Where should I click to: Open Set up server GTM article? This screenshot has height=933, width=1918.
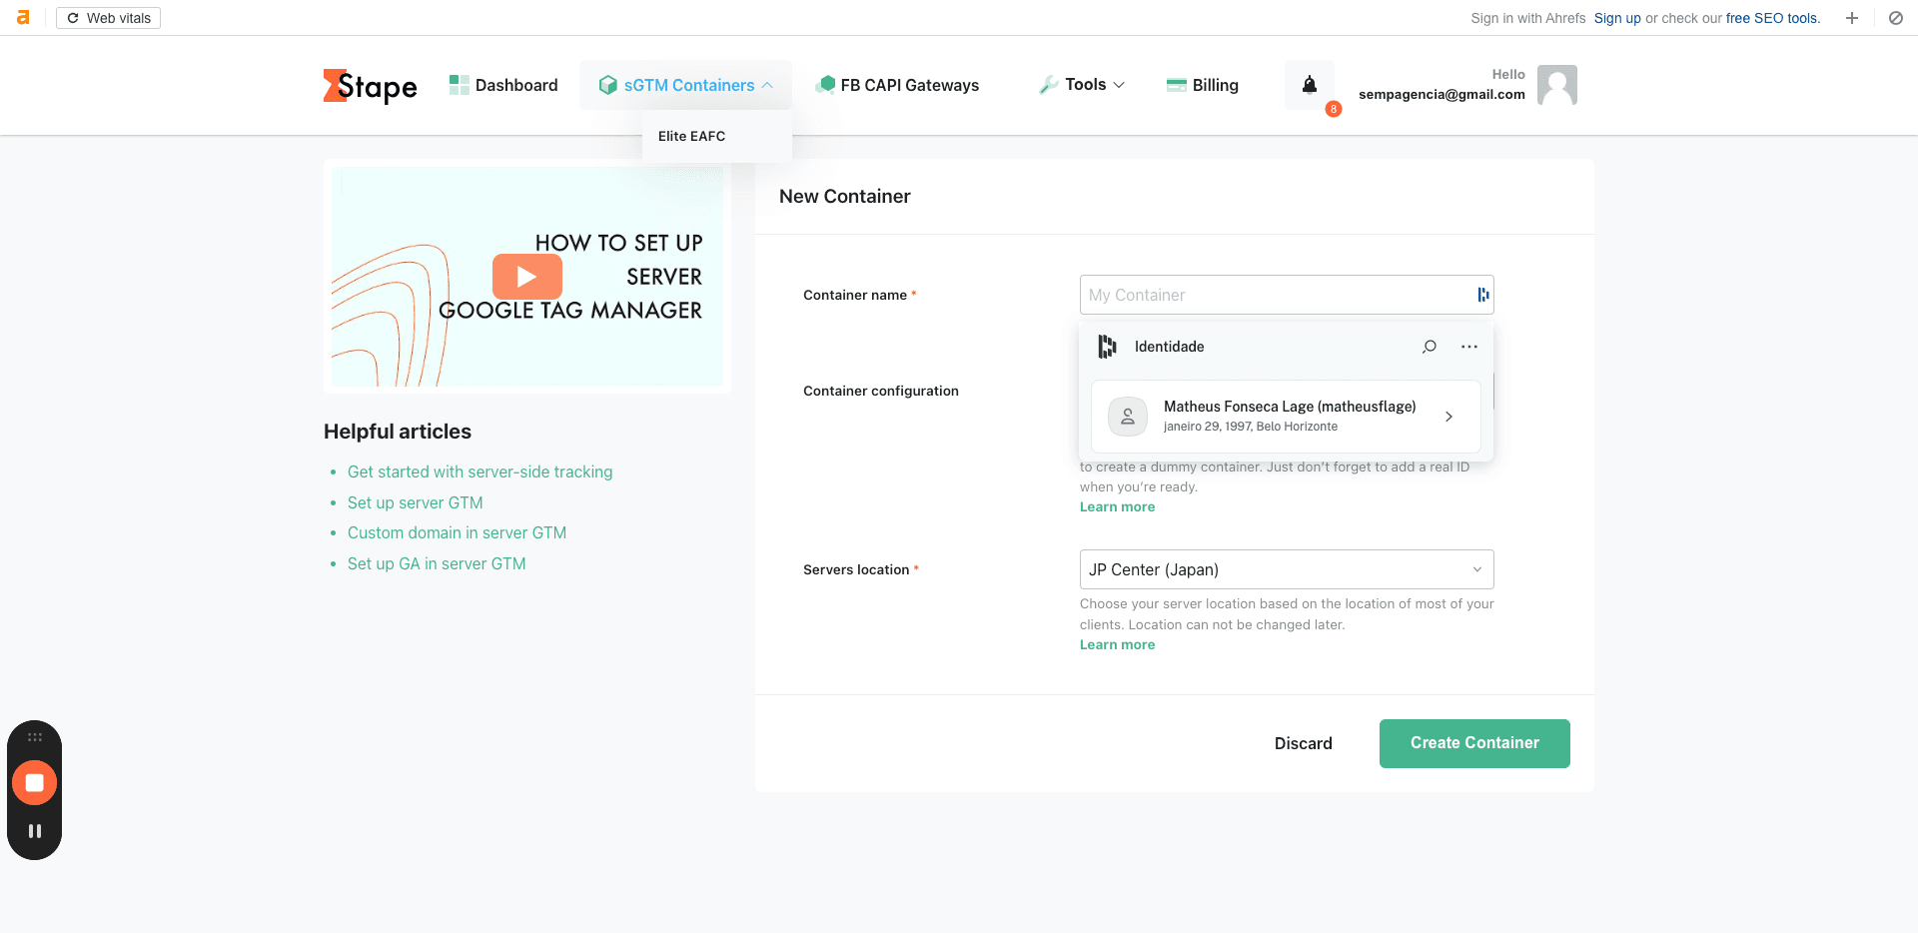pyautogui.click(x=415, y=502)
